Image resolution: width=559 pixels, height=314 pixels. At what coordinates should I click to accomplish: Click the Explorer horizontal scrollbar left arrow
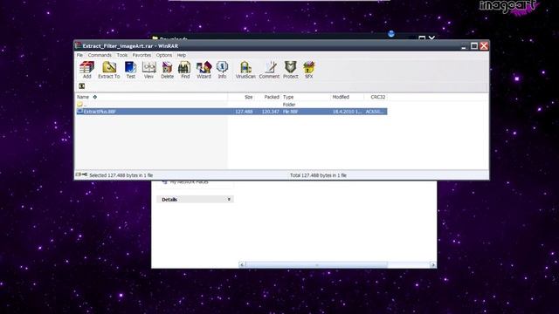click(242, 264)
